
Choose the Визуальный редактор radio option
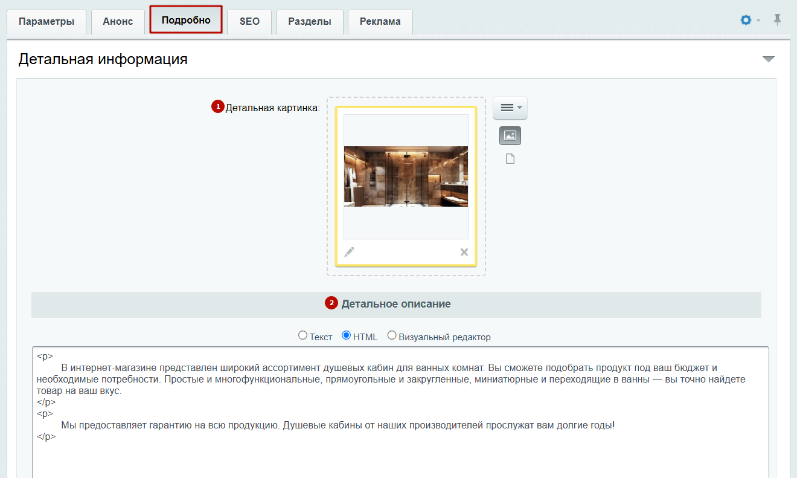(392, 335)
